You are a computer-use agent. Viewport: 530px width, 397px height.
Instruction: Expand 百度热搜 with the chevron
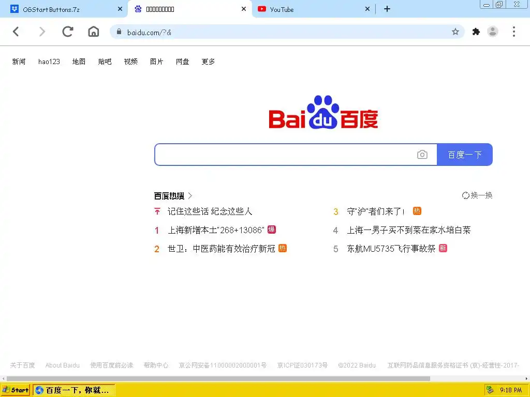click(190, 196)
